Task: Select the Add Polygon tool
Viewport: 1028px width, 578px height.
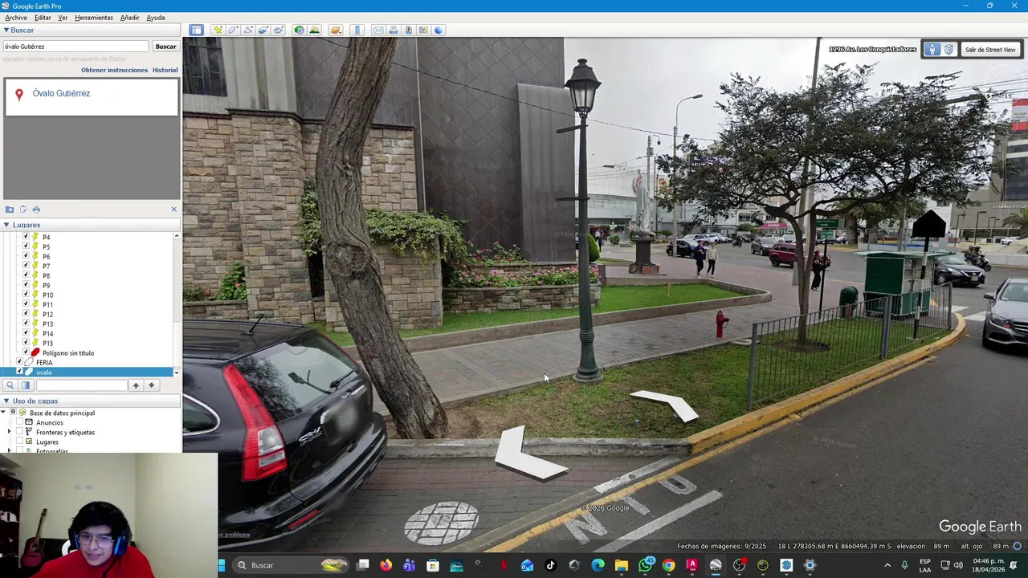Action: pos(233,30)
